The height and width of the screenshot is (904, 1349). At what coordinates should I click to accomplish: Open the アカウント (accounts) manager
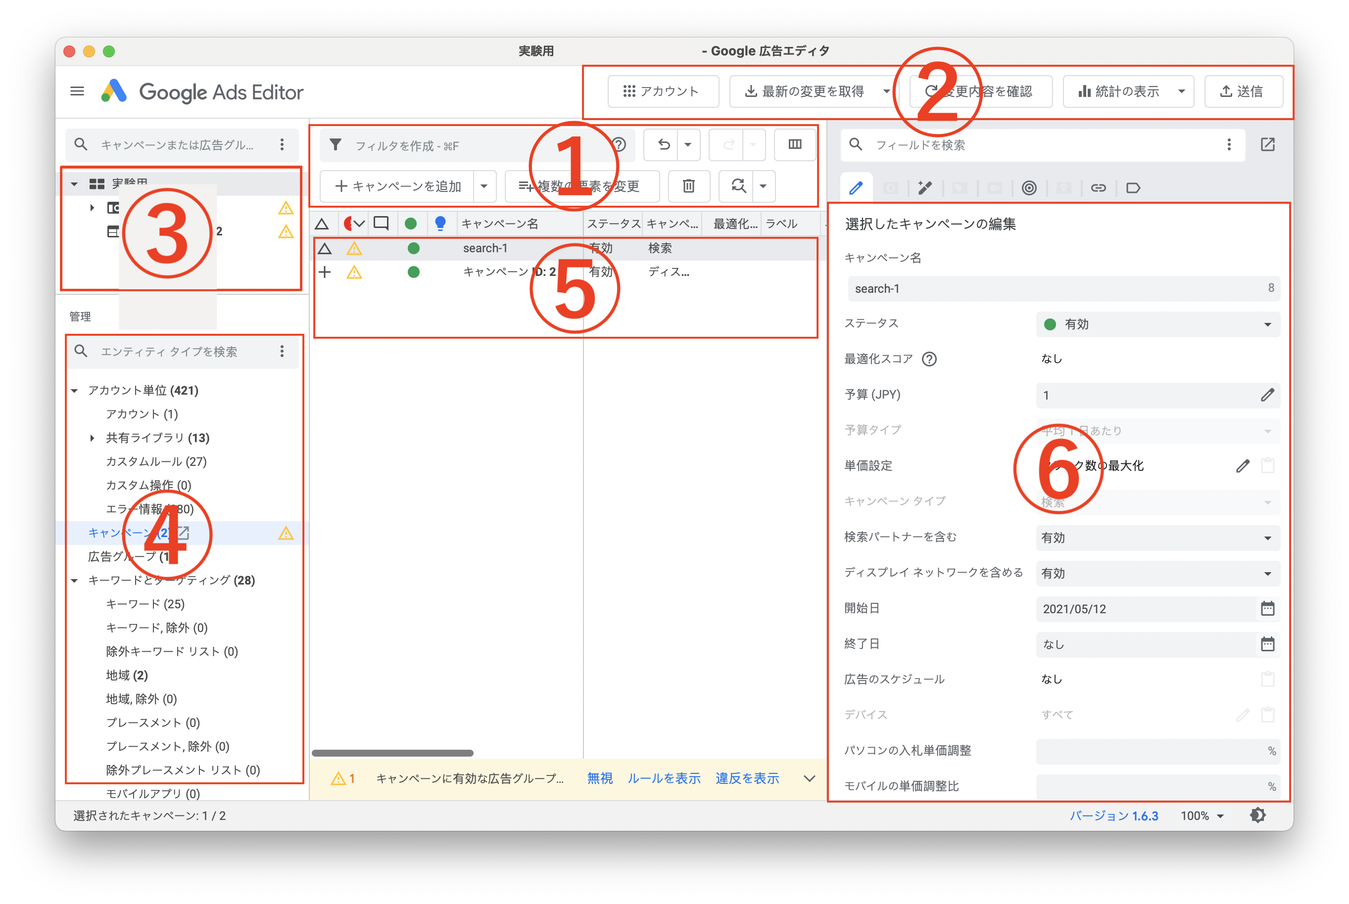[x=663, y=91]
